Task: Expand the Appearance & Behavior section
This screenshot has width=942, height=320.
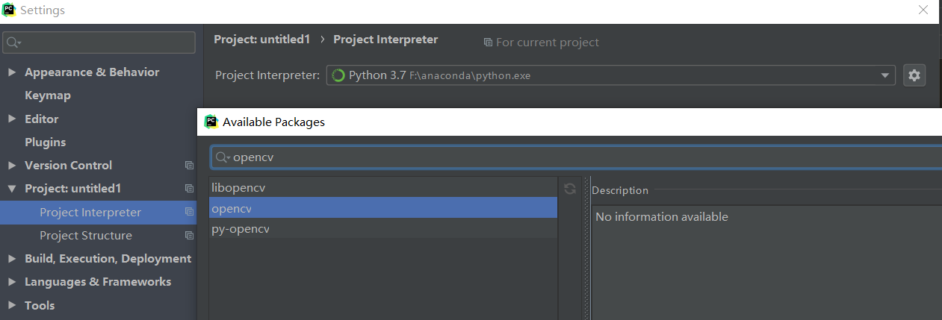Action: tap(12, 72)
